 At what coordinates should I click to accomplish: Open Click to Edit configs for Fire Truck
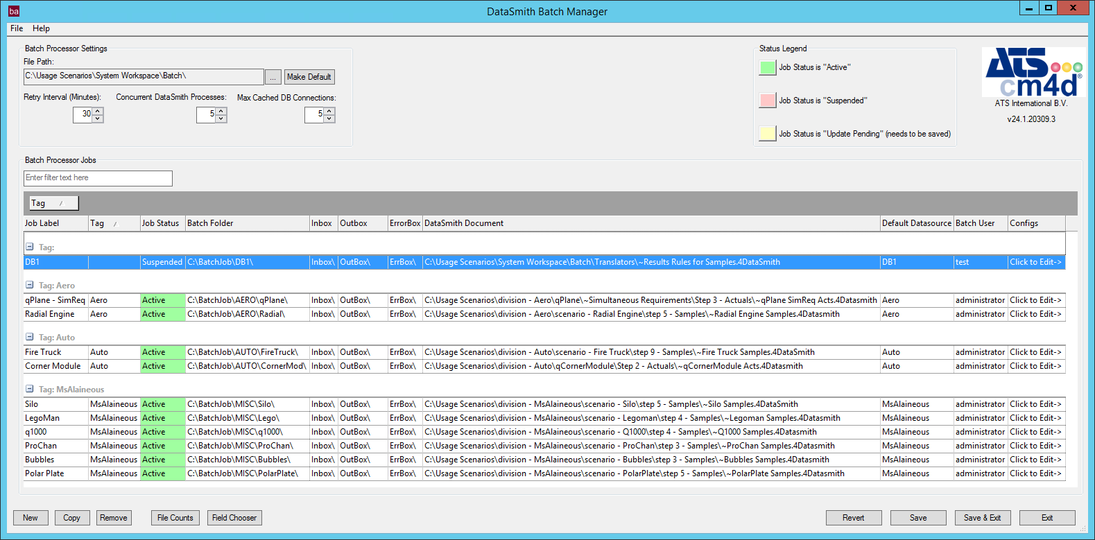pos(1035,352)
